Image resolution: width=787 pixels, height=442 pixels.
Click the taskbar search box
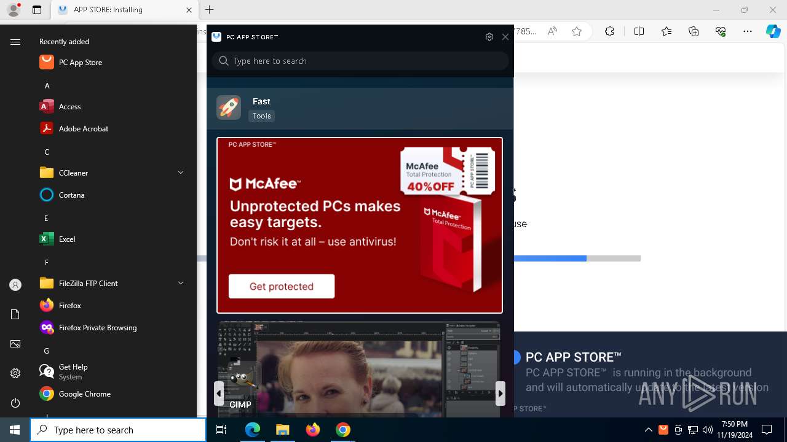[118, 430]
